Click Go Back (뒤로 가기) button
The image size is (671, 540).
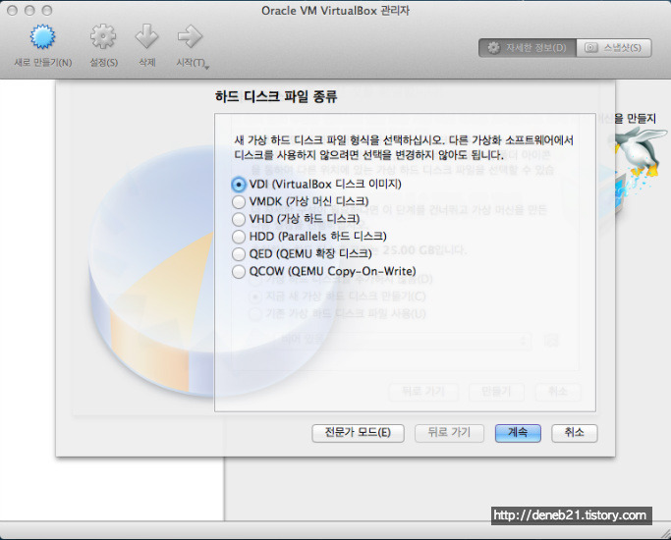[449, 433]
